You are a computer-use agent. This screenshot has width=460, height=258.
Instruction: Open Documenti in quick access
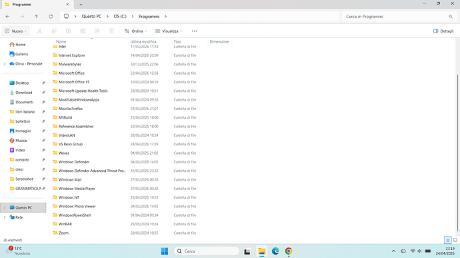[x=22, y=102]
